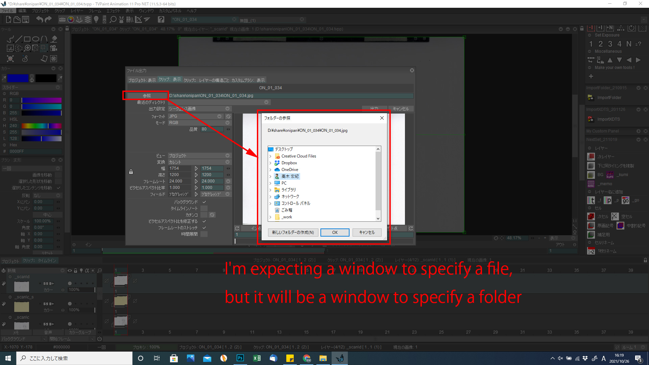Toggle the selected content move checkbox
The width and height of the screenshot is (649, 365).
[x=58, y=188]
